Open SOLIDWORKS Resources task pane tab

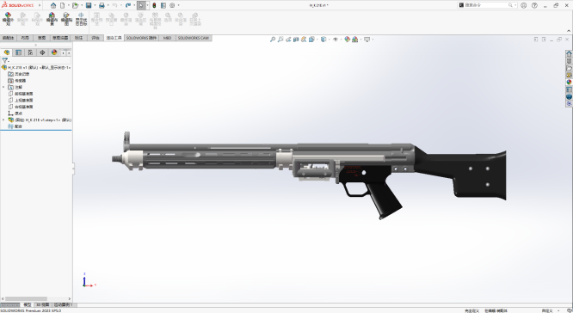click(569, 53)
